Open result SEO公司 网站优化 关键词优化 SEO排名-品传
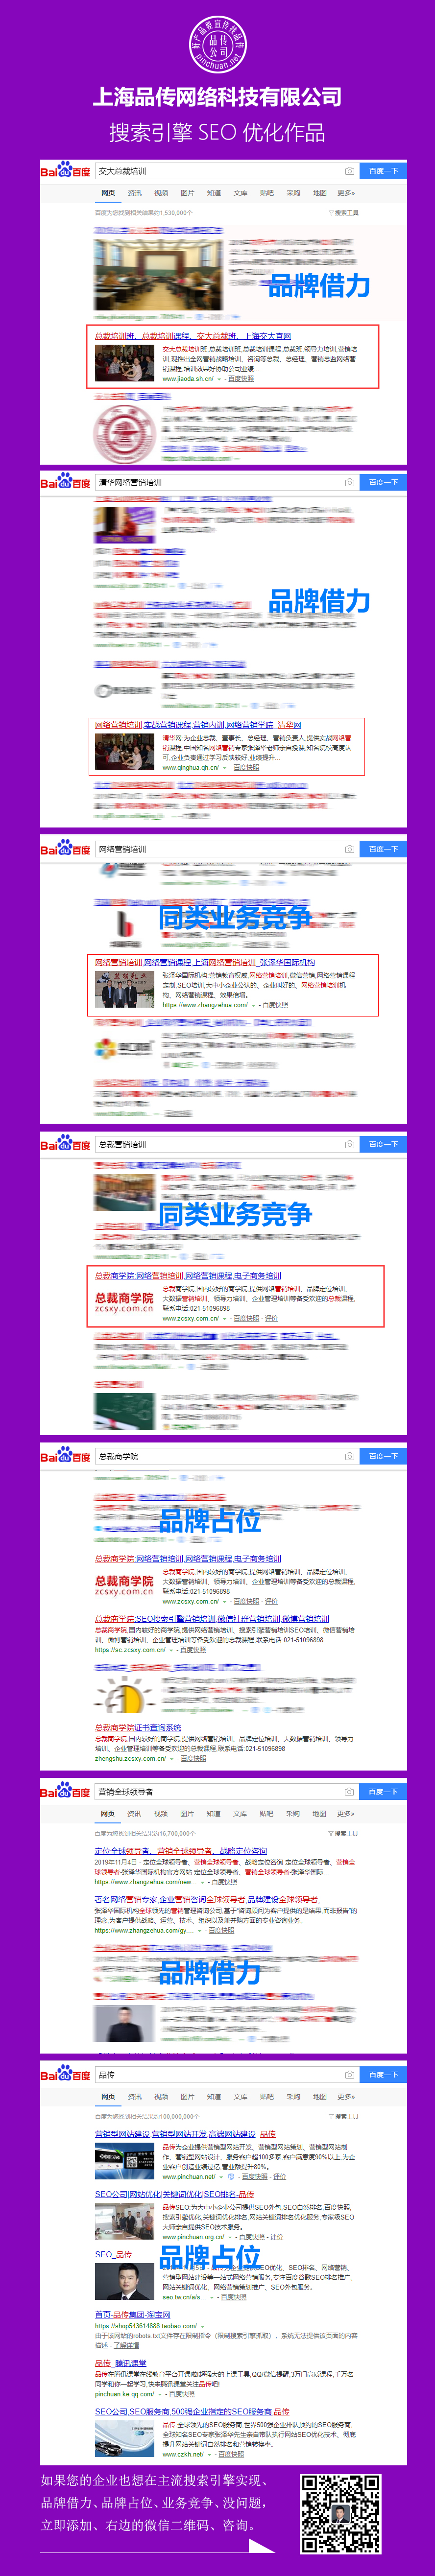The image size is (435, 2576). (175, 2194)
